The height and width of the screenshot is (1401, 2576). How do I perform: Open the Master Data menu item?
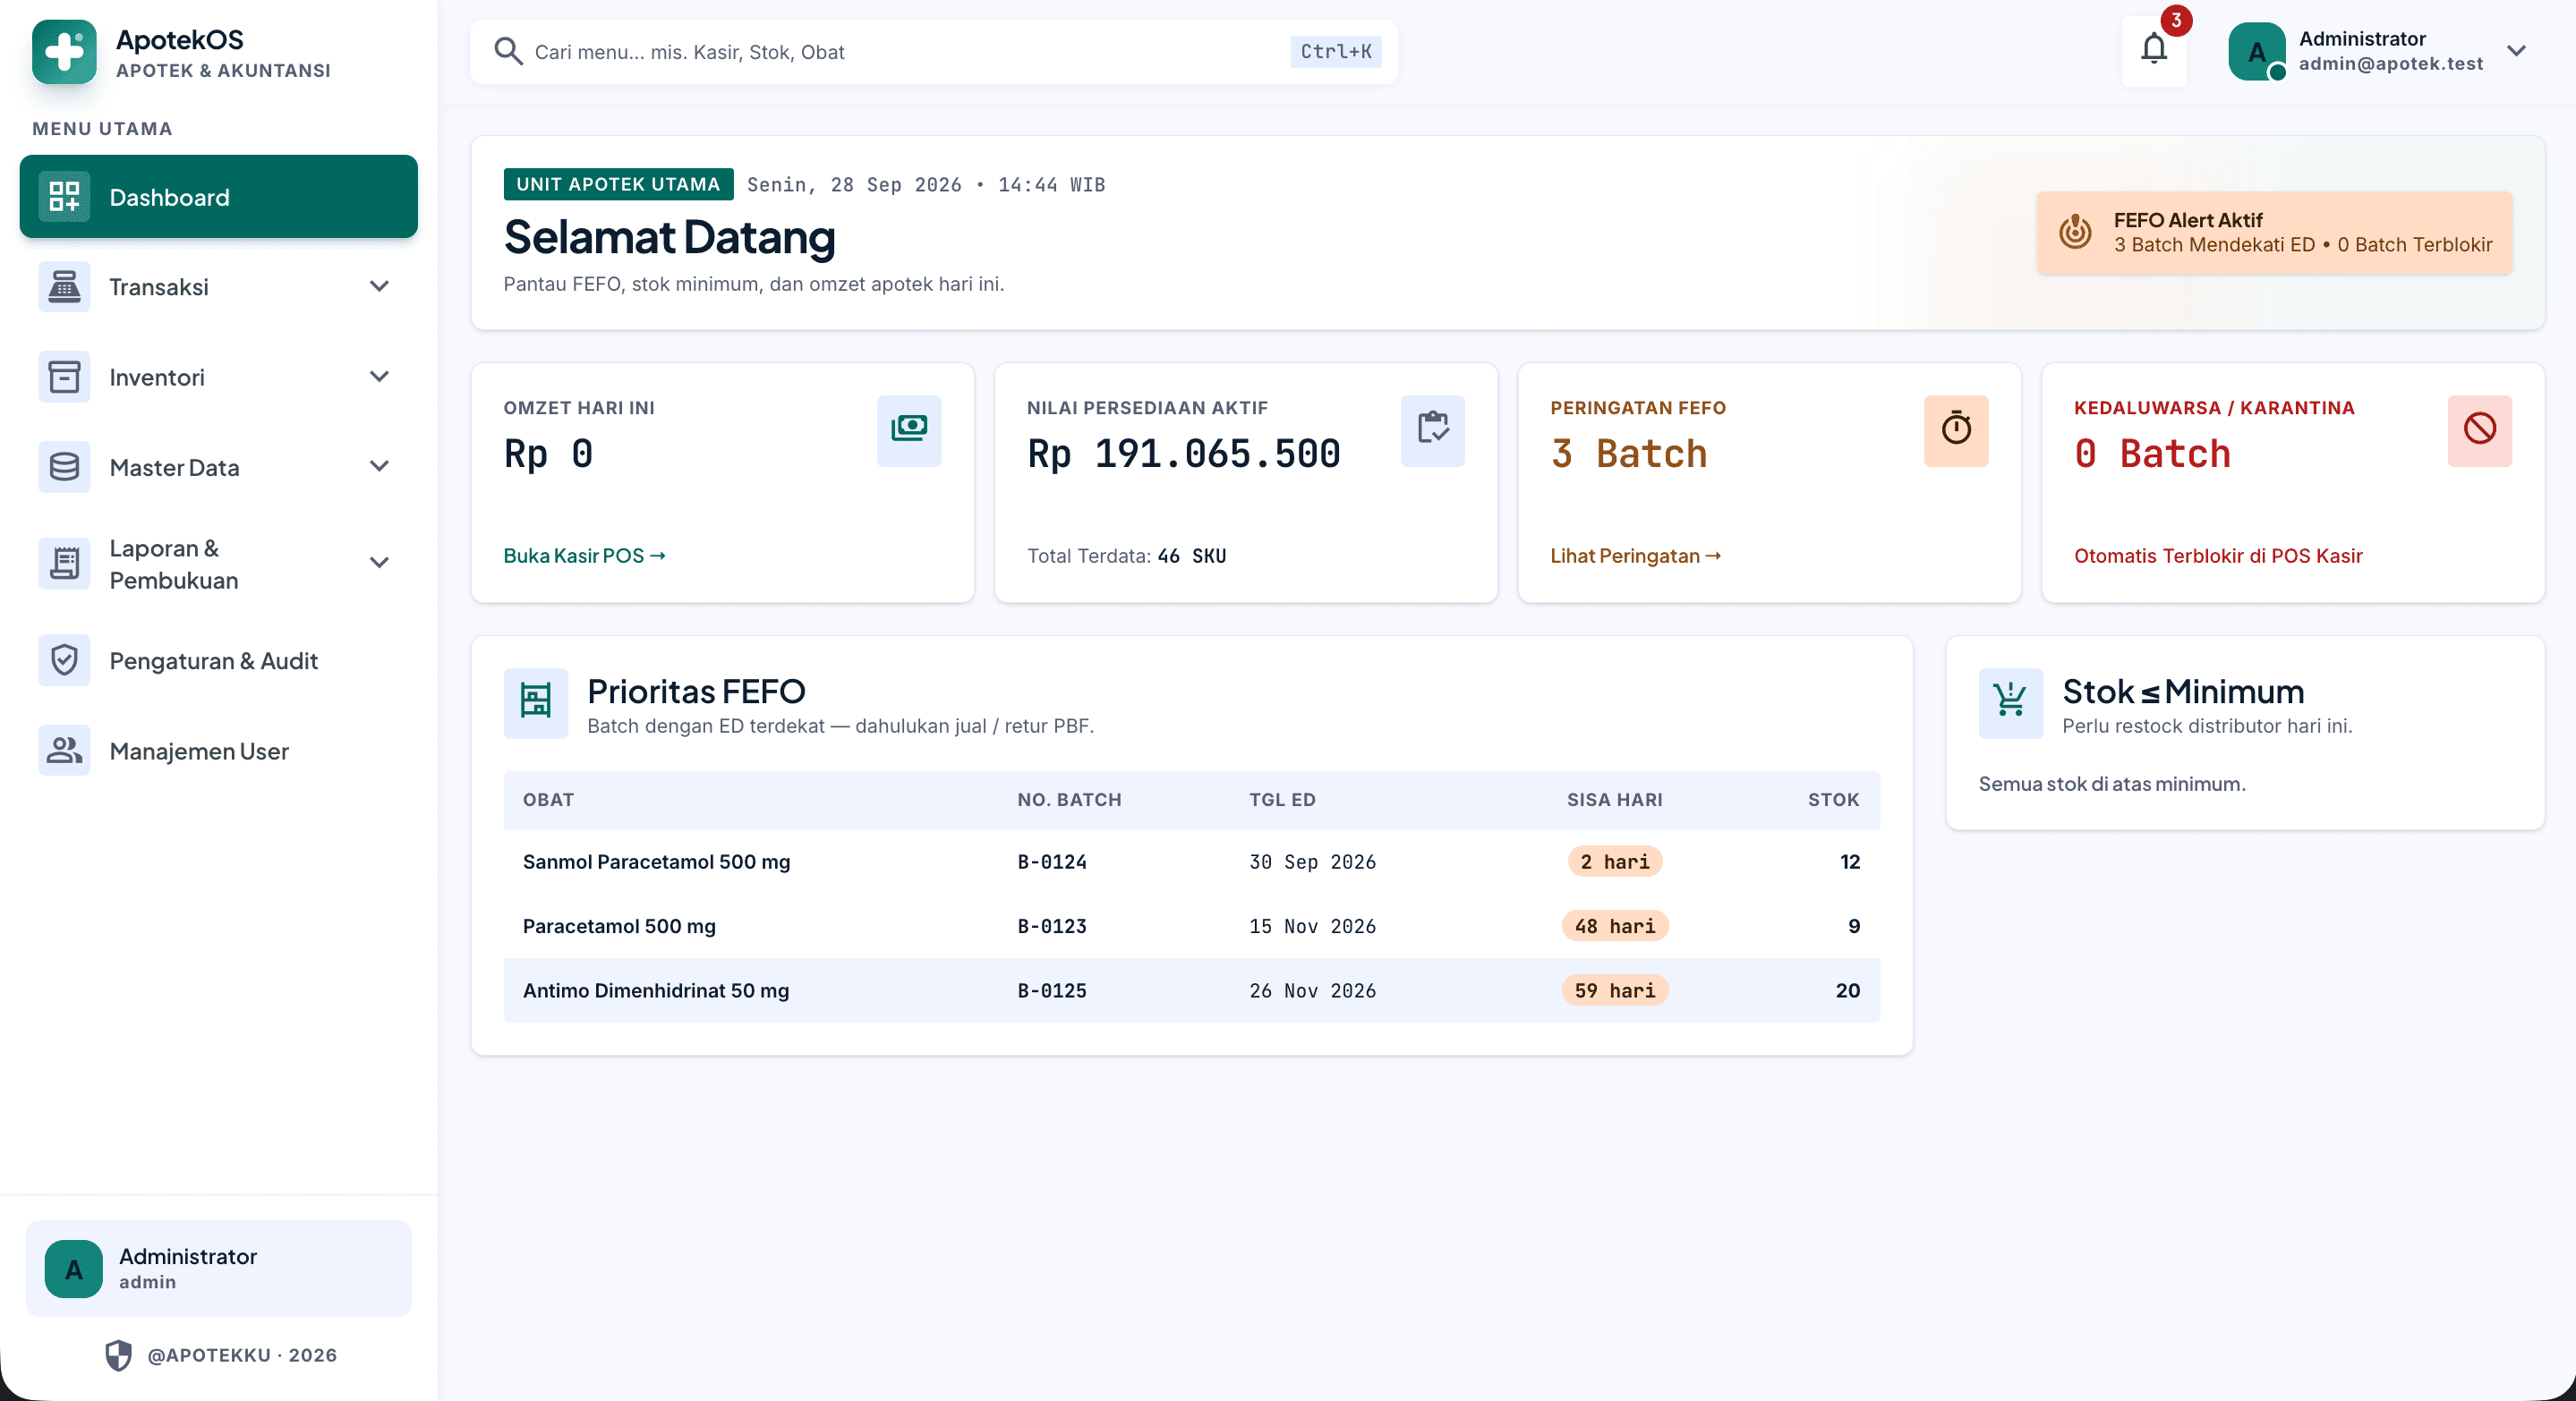click(x=219, y=467)
